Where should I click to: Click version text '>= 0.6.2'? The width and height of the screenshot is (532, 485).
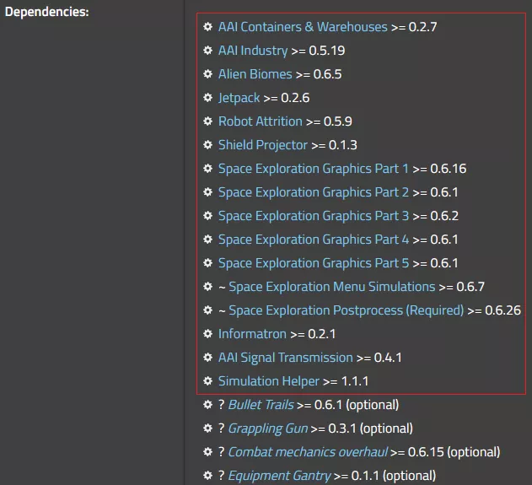pos(435,216)
